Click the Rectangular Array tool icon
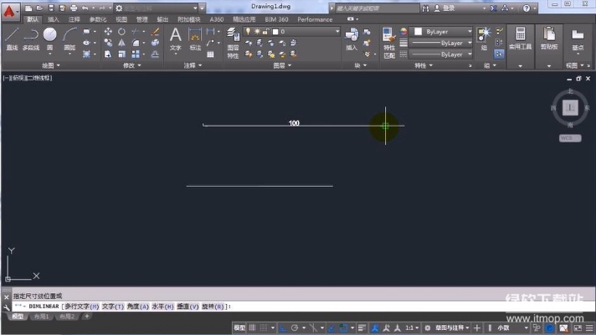Screen dimensions: 596x335 136,54
